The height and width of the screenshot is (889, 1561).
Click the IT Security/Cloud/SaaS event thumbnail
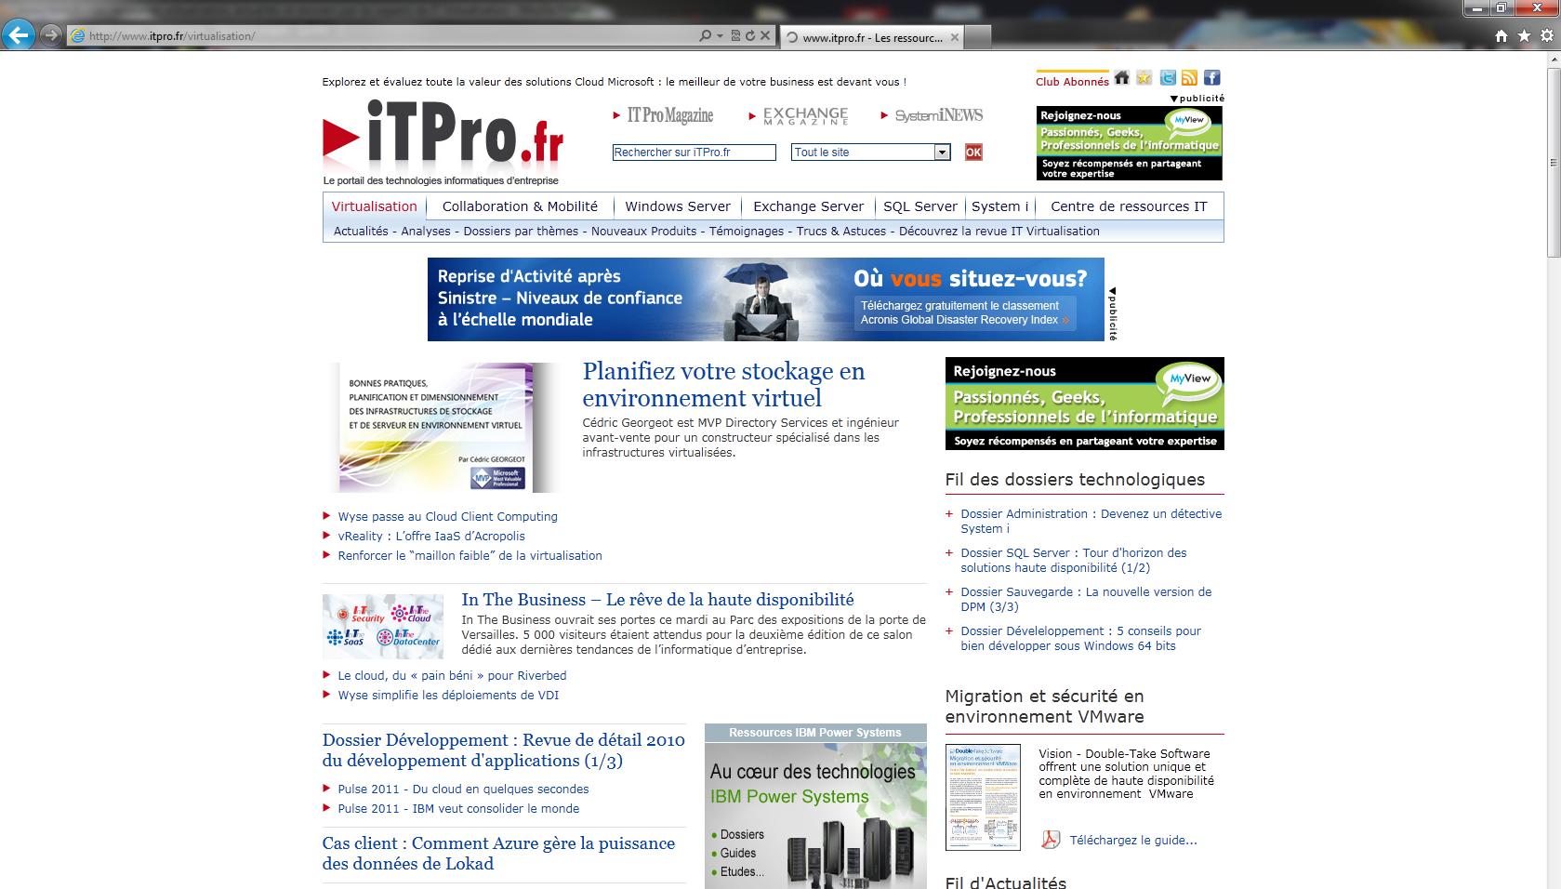tap(383, 627)
